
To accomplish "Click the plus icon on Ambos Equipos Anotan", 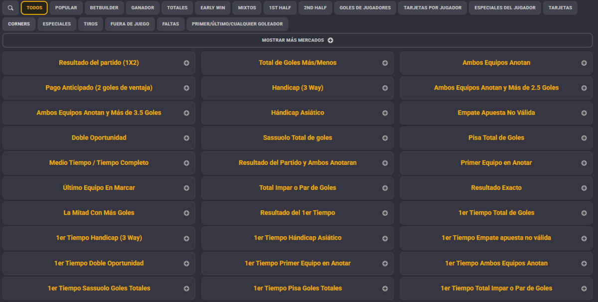I will pyautogui.click(x=584, y=63).
